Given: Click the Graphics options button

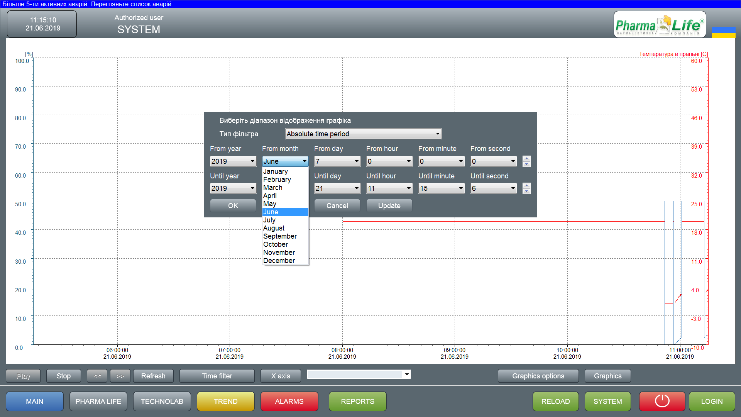Looking at the screenshot, I should click(538, 376).
